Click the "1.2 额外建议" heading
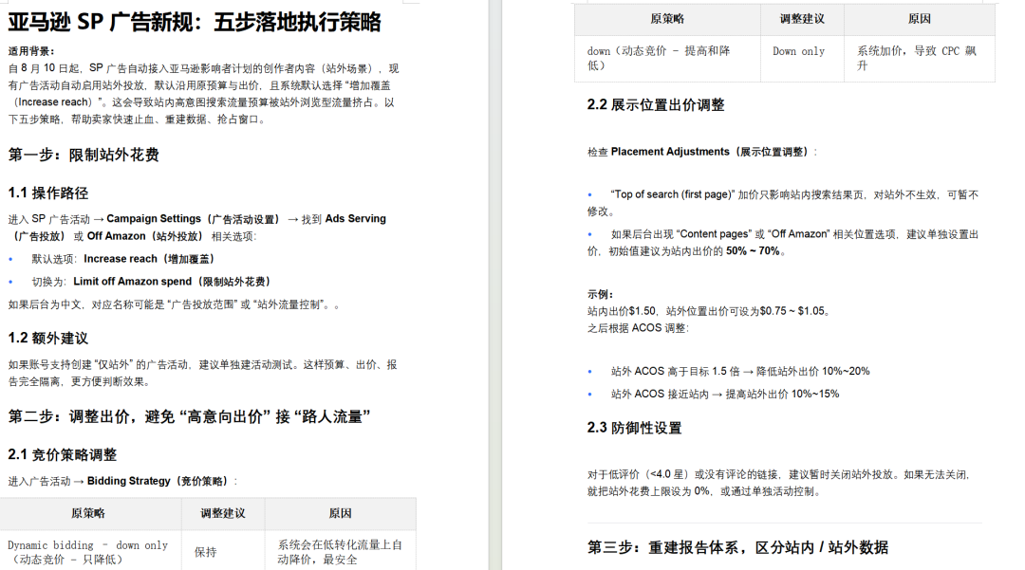This screenshot has width=1025, height=570. tap(48, 339)
